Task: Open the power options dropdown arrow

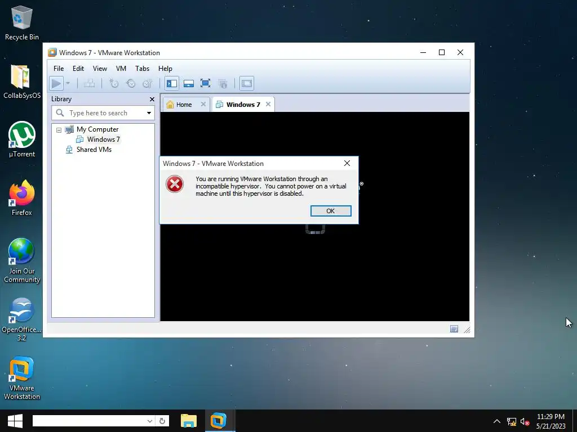Action: click(x=68, y=83)
